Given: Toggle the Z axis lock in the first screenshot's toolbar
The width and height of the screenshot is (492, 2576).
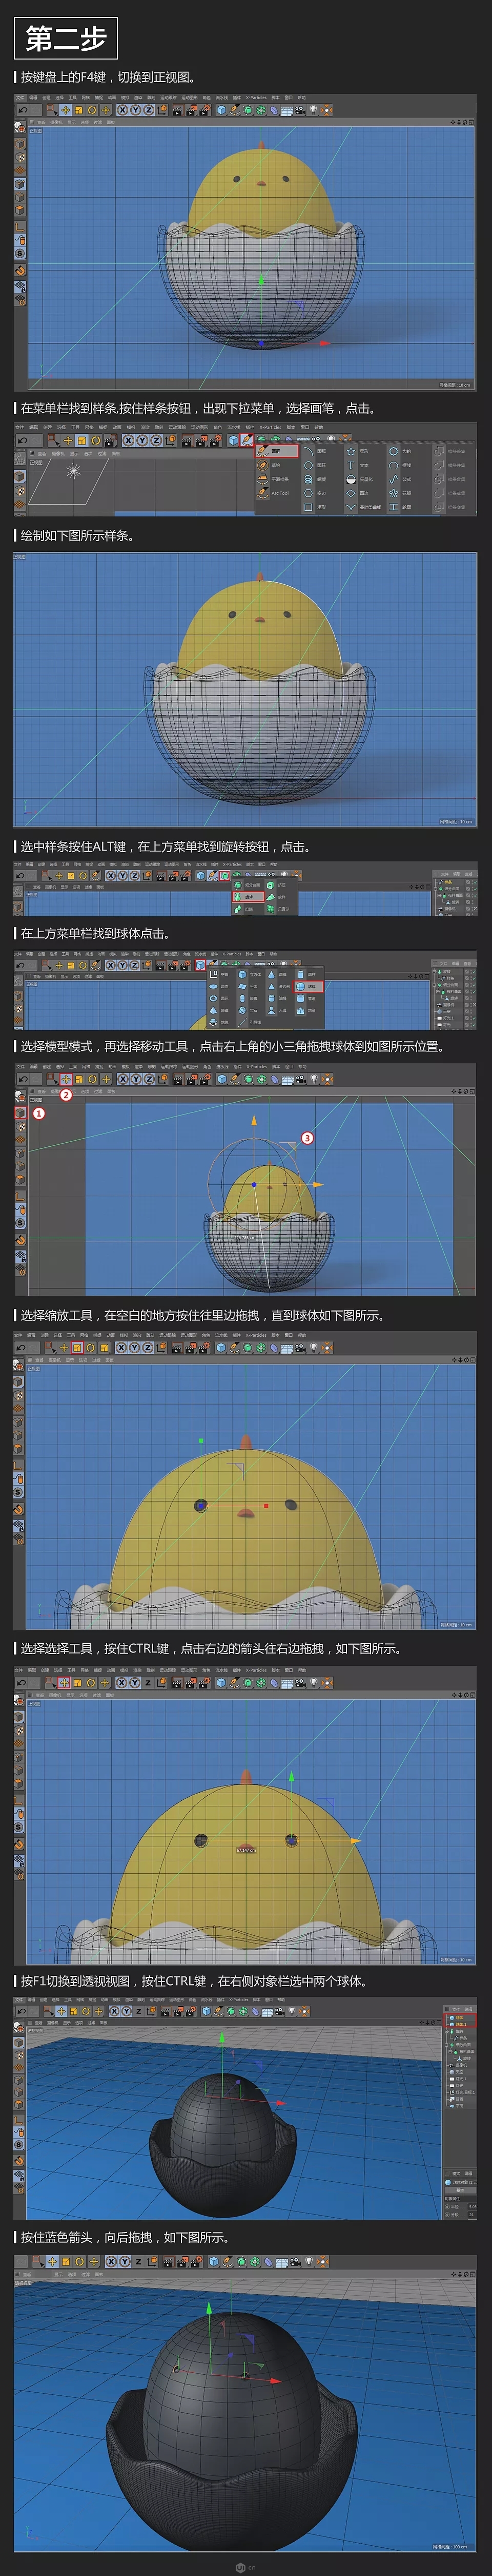Looking at the screenshot, I should pos(149,110).
